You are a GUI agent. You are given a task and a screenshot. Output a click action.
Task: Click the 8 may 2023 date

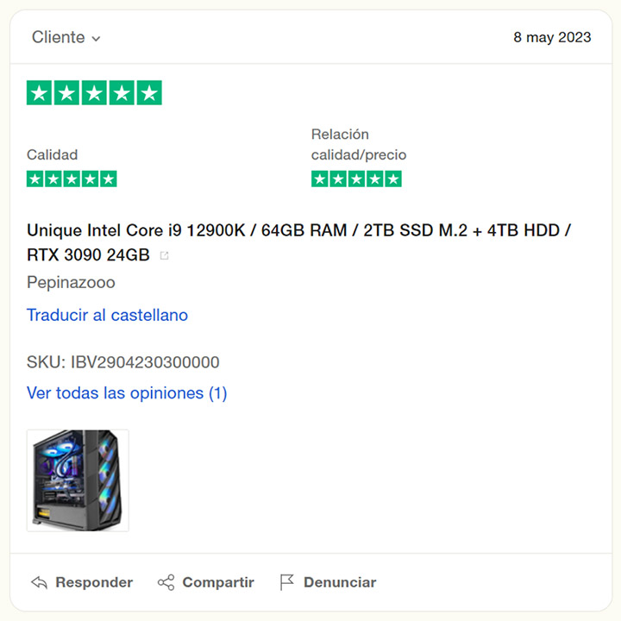pos(552,37)
